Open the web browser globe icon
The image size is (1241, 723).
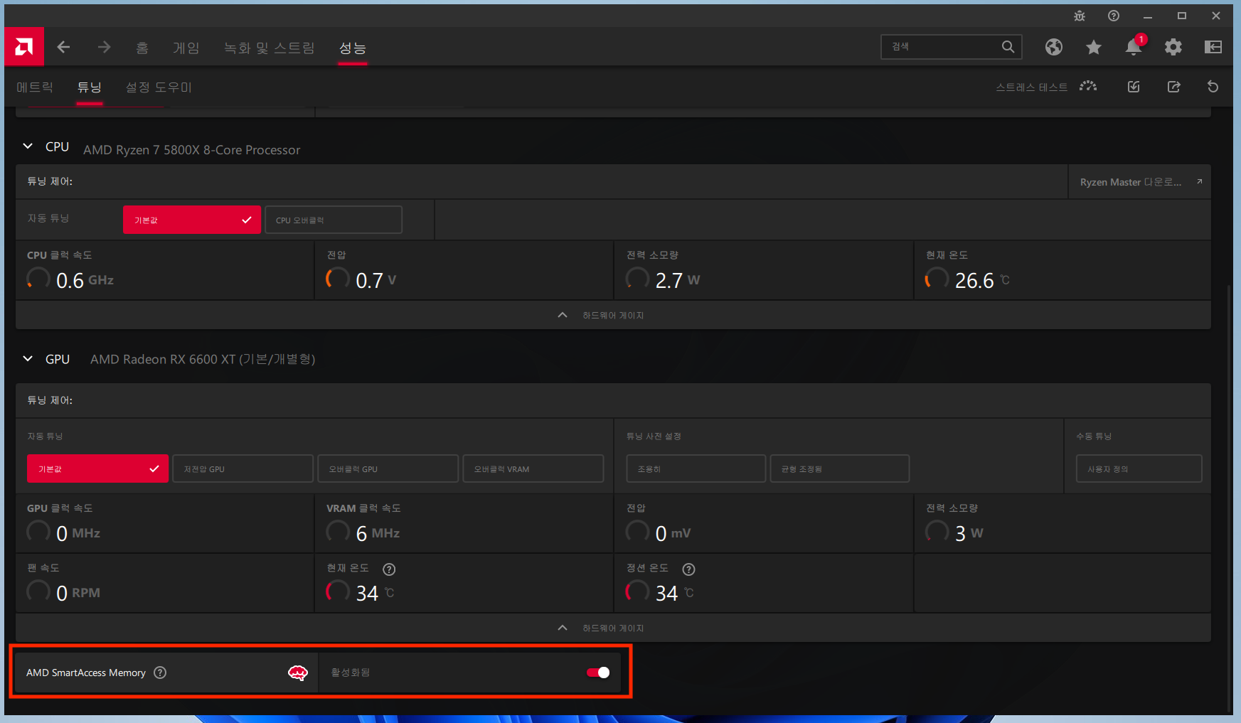1054,47
